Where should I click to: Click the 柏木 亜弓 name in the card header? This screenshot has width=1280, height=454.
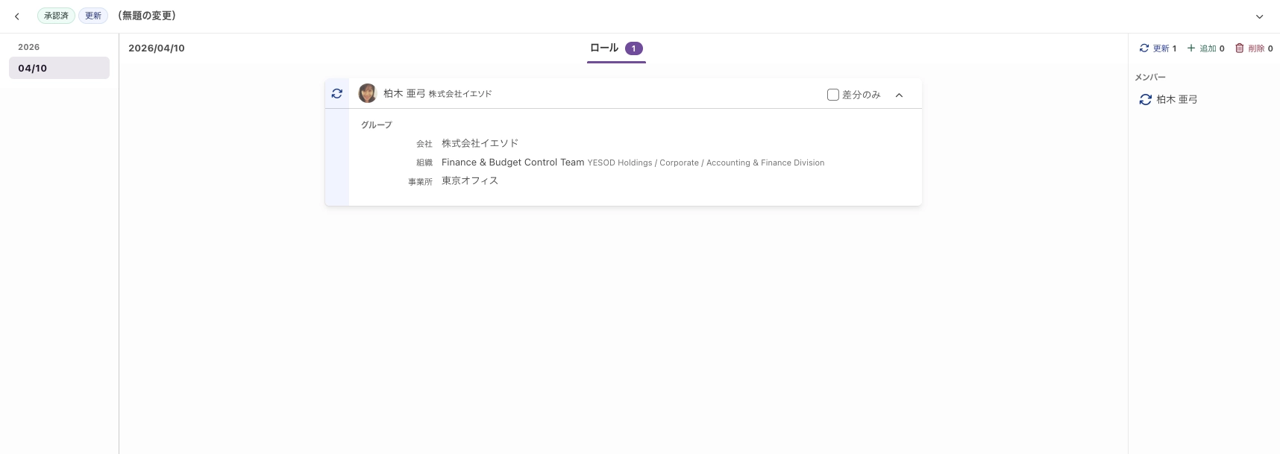(404, 94)
